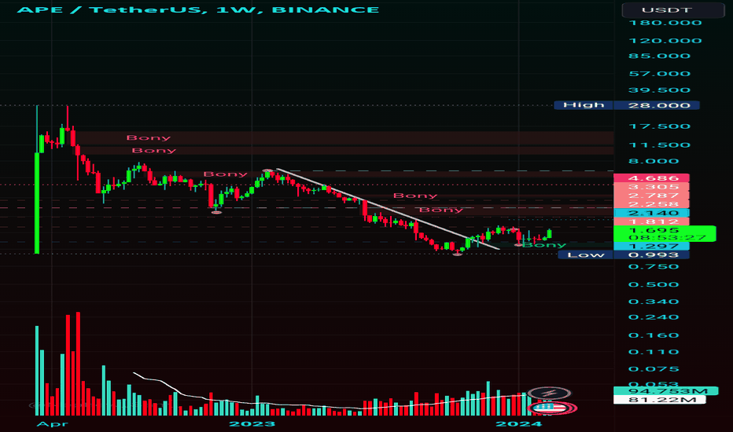
Task: Click the 11.500 price axis value
Action: click(660, 145)
